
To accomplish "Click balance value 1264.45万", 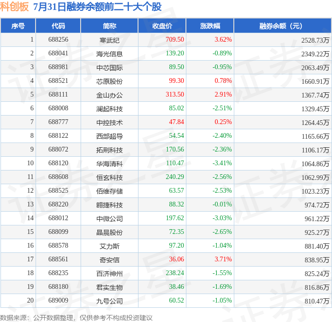I will click(315, 123).
